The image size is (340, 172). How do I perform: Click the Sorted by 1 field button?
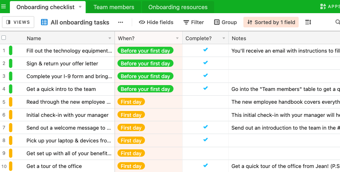(271, 22)
